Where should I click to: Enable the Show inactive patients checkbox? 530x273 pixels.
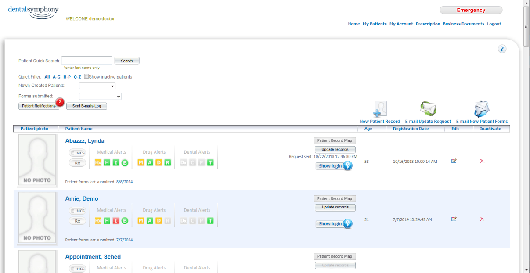(x=87, y=76)
